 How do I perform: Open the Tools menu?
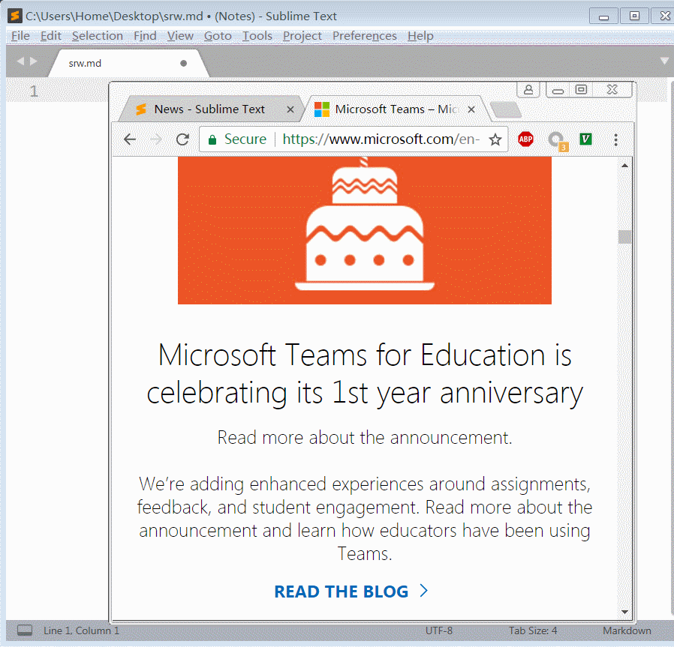[257, 36]
